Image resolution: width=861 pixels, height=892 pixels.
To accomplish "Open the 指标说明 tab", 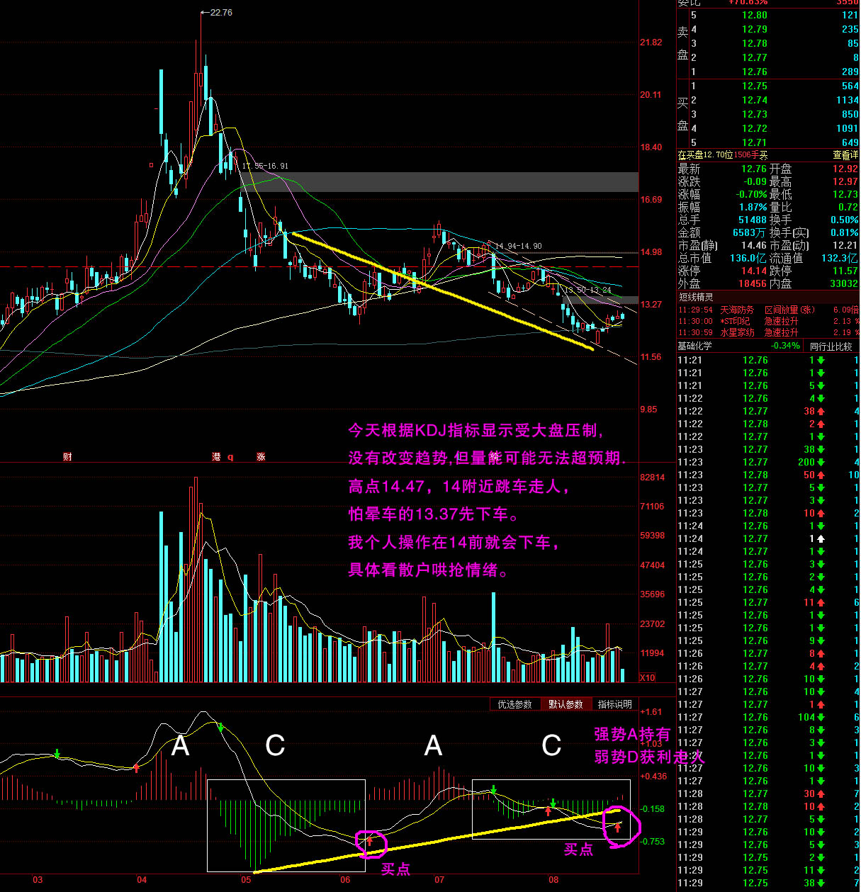I will pyautogui.click(x=614, y=704).
